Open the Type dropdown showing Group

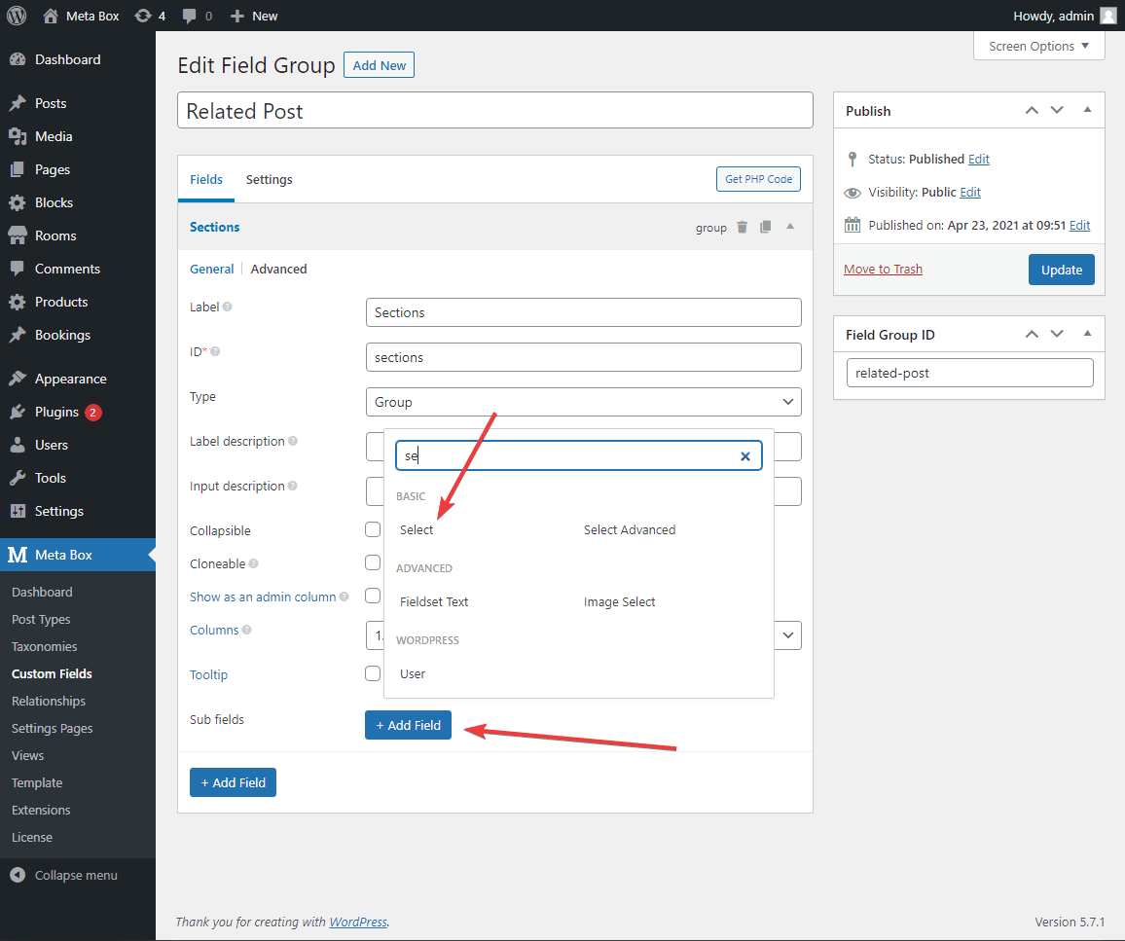tap(583, 402)
